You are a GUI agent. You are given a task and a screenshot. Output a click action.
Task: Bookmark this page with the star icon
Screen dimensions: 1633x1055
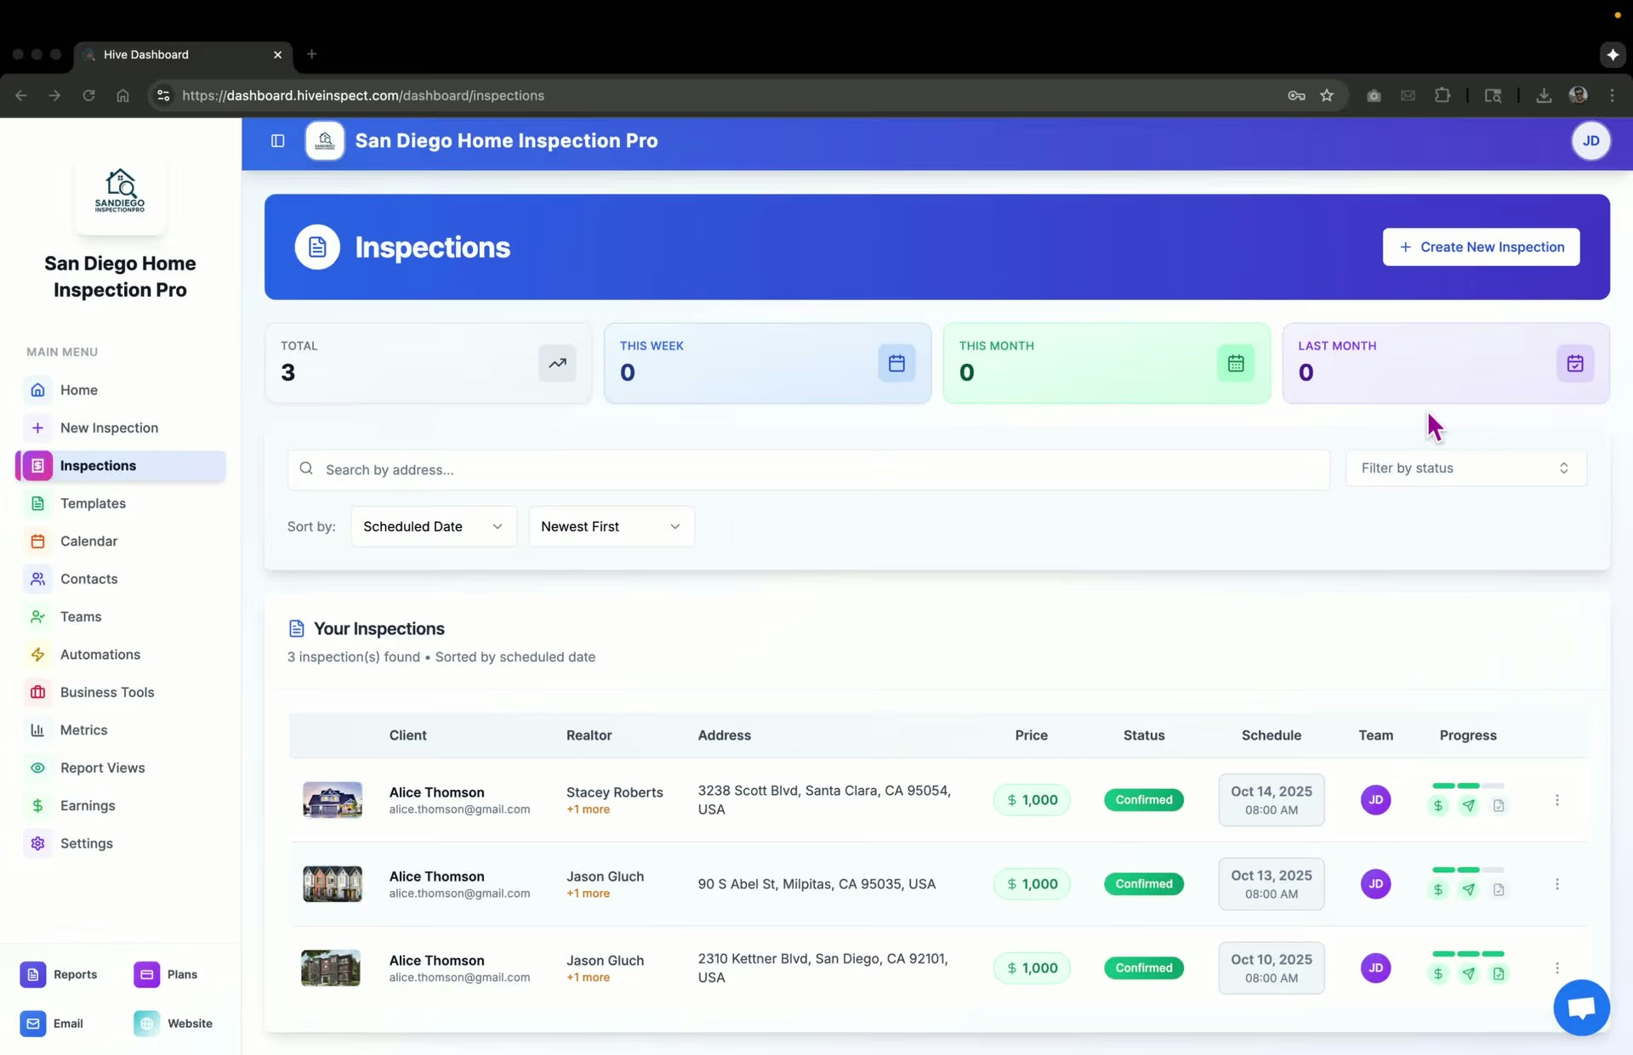[x=1327, y=95]
